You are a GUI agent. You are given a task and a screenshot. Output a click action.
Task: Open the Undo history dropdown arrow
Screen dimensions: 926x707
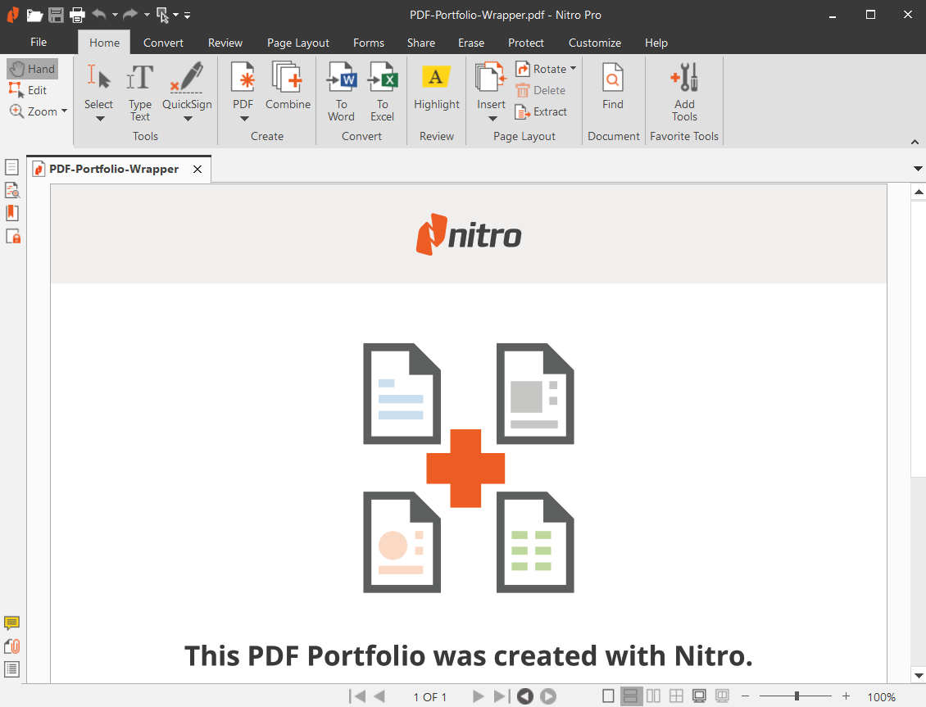(116, 15)
